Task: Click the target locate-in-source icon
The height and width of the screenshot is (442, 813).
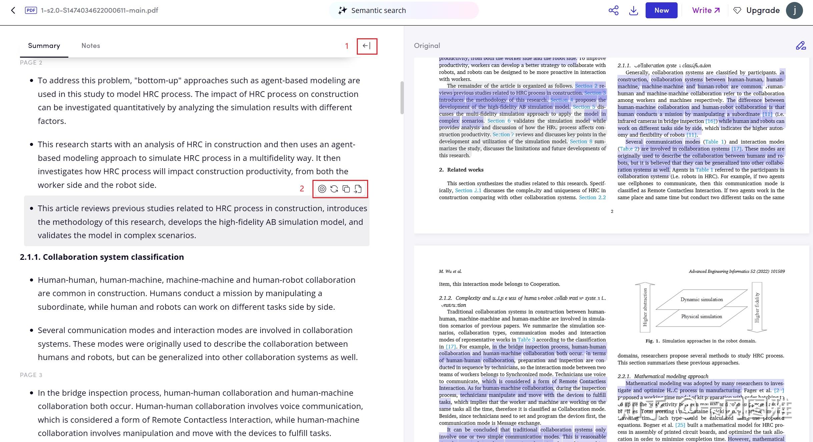Action: [x=322, y=189]
